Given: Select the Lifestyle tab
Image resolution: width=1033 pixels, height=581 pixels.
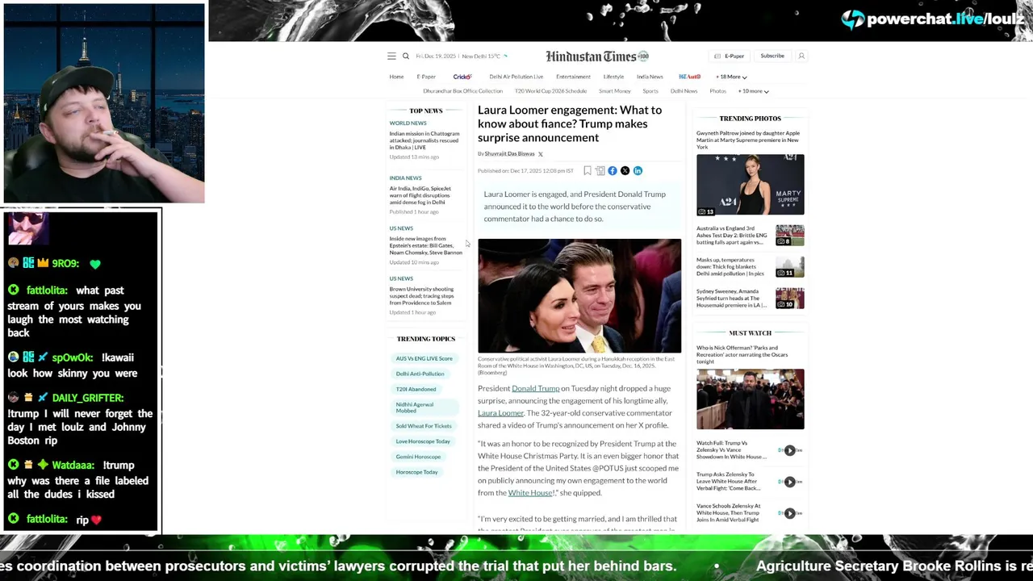Looking at the screenshot, I should (x=613, y=77).
